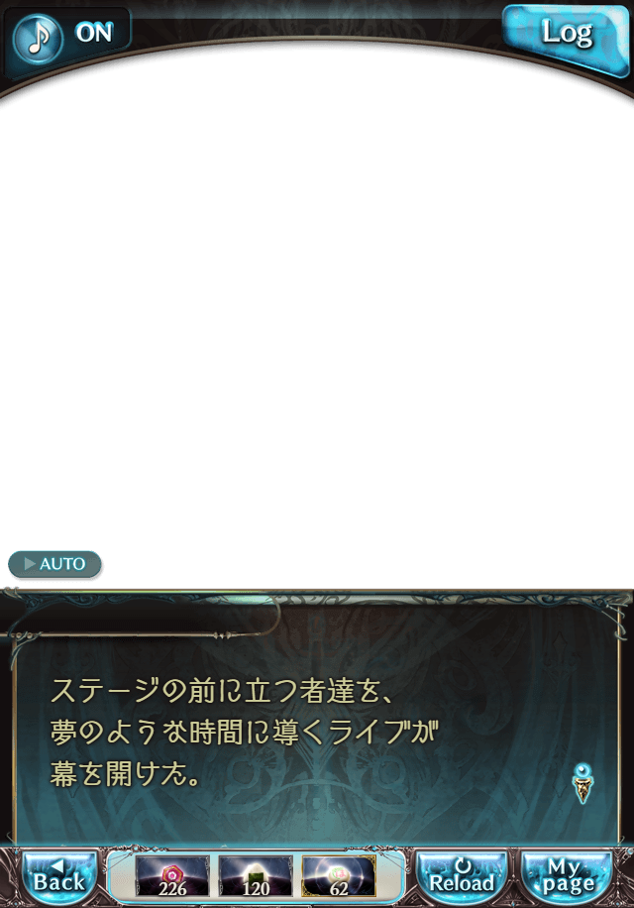Screen dimensions: 634x908
Task: Enable AUTO story playback
Action: coord(54,564)
